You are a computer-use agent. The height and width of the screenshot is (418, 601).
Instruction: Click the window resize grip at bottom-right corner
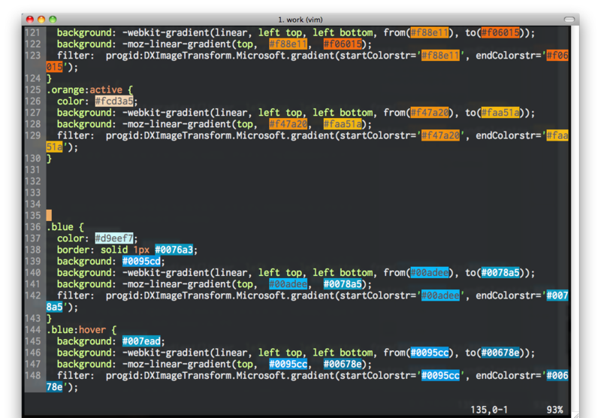click(575, 414)
